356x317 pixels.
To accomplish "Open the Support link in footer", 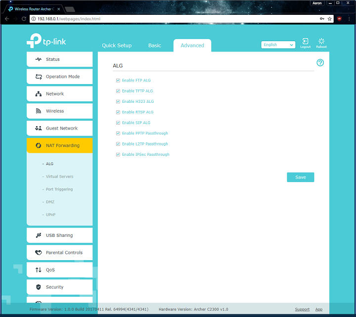I will [302, 310].
